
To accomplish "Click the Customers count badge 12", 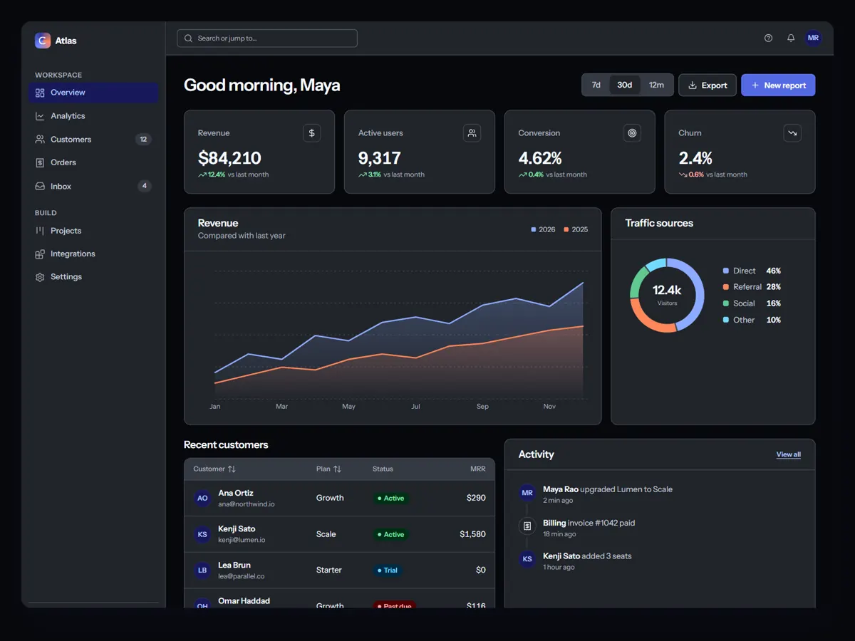I will coord(143,140).
